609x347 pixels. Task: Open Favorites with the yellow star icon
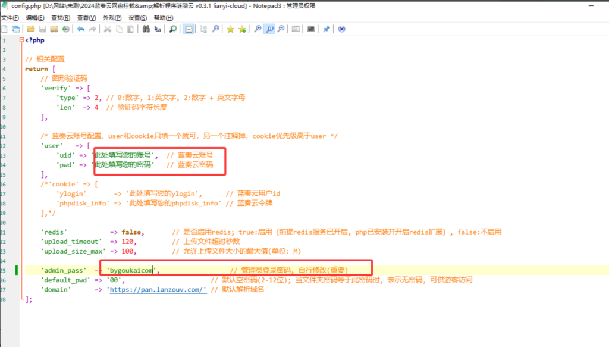tap(230, 29)
